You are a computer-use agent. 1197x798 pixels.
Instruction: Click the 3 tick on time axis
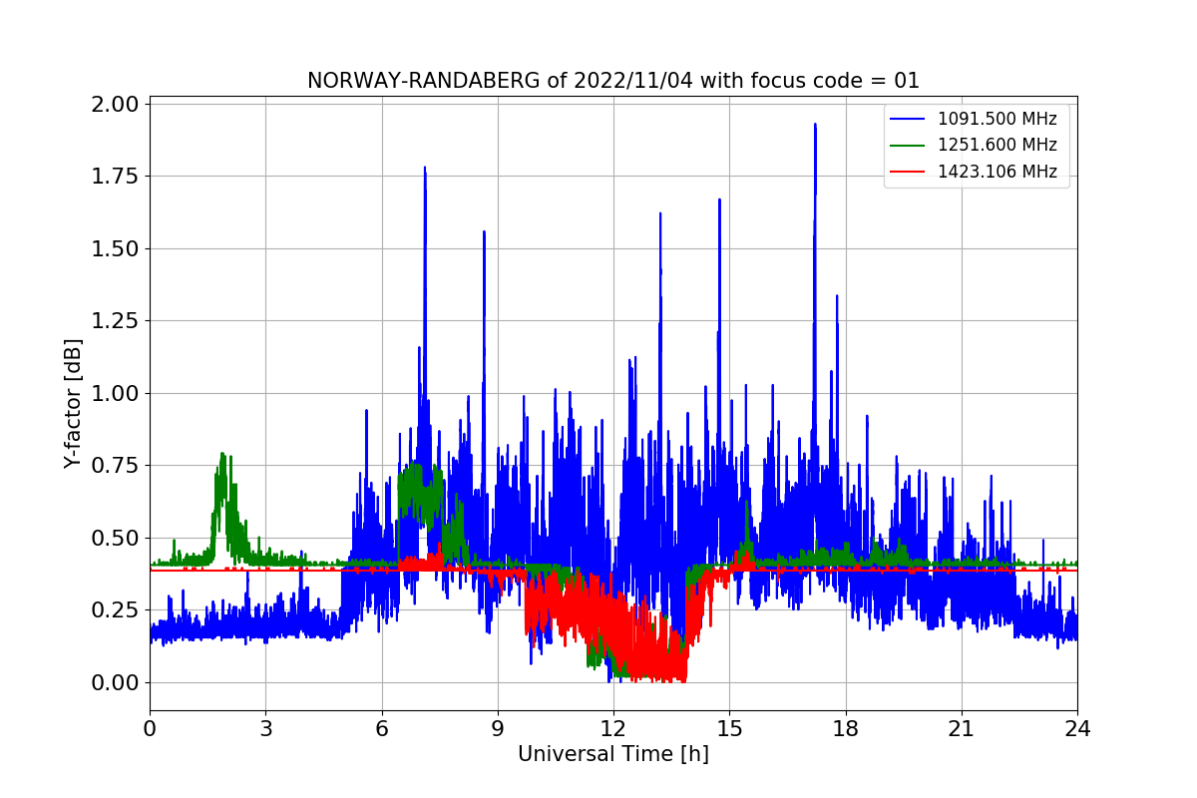coord(265,729)
